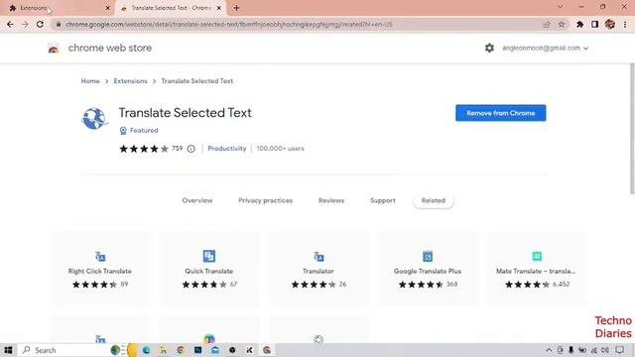Click the rating info icon
Viewport: 635px width, 357px height.
[191, 149]
